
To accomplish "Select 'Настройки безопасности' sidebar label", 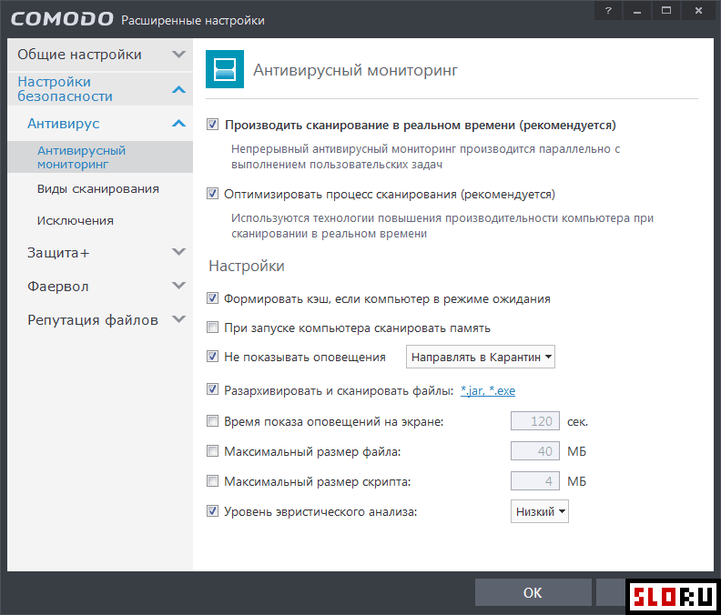I will pyautogui.click(x=65, y=89).
